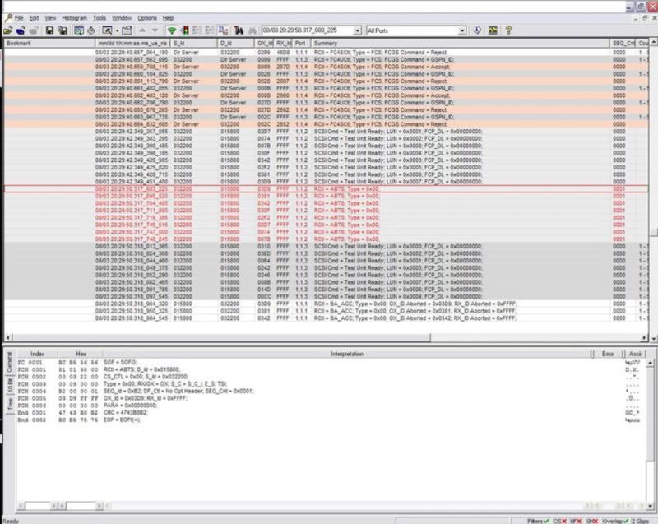Click the round icon right of All Ports

(476, 30)
